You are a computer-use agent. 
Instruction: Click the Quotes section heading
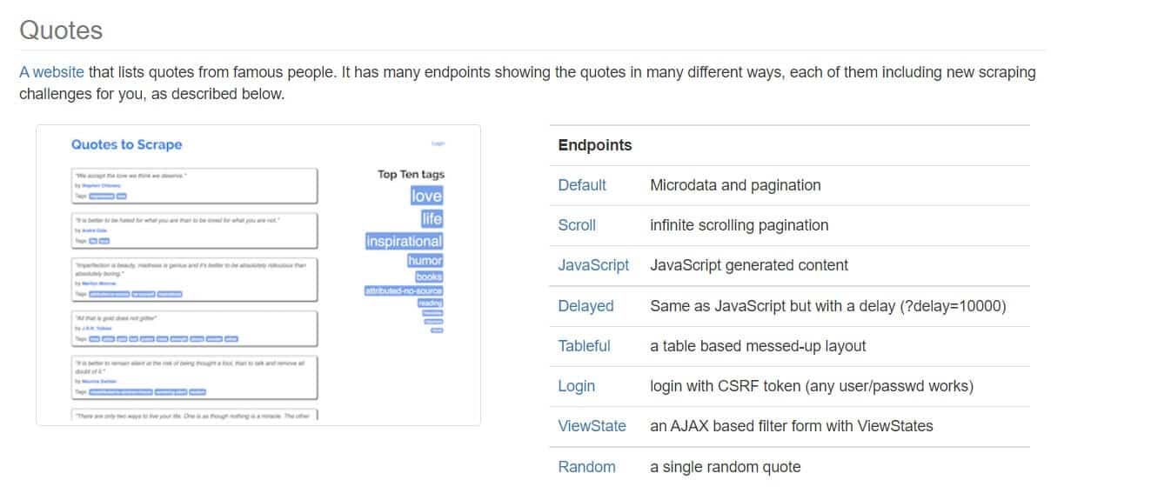[61, 30]
